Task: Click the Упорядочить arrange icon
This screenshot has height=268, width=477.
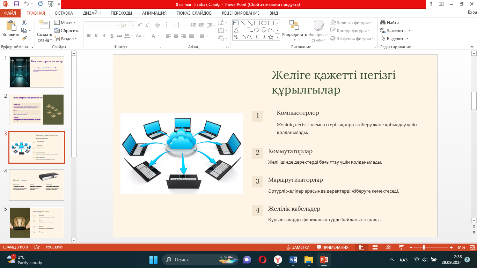Action: pos(294,31)
